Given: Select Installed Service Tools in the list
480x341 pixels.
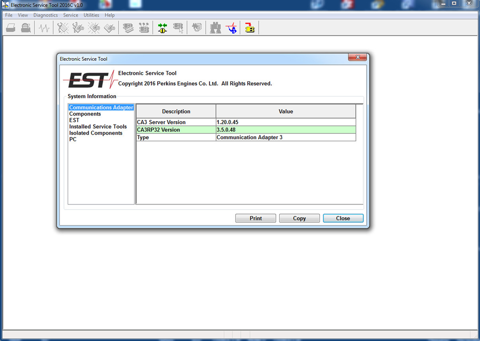Looking at the screenshot, I should 98,127.
